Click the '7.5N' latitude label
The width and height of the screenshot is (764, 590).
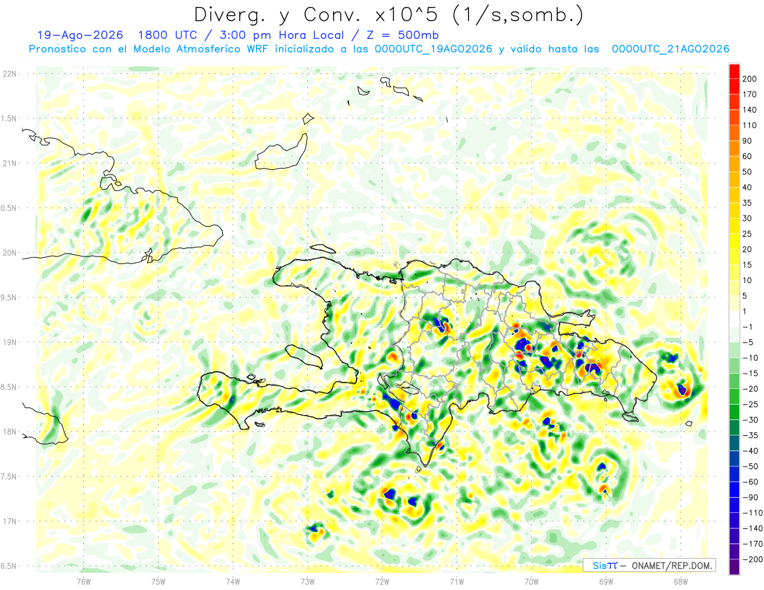10,477
